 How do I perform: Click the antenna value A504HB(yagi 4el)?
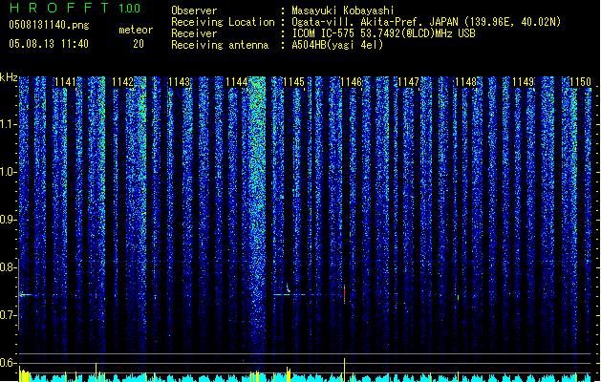(x=337, y=45)
